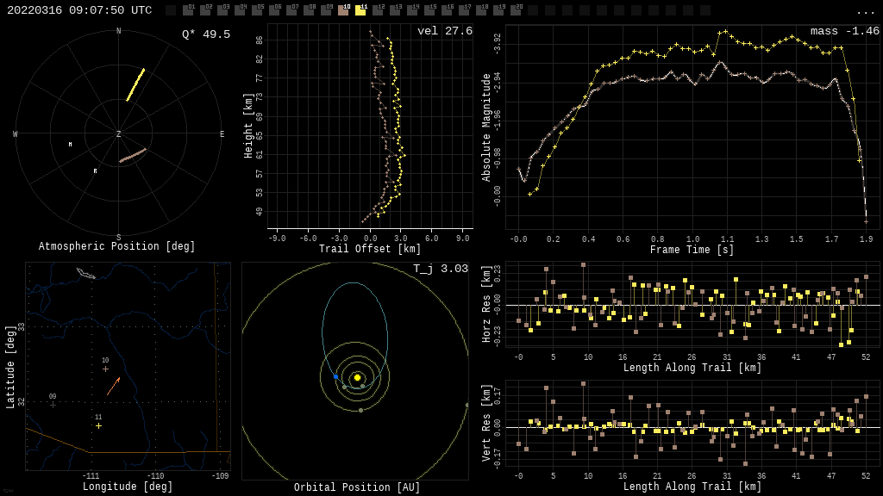Viewport: 883px width, 496px height.
Task: Click the event timestamp 20220316 09:07:50 UTC
Action: coord(79,10)
